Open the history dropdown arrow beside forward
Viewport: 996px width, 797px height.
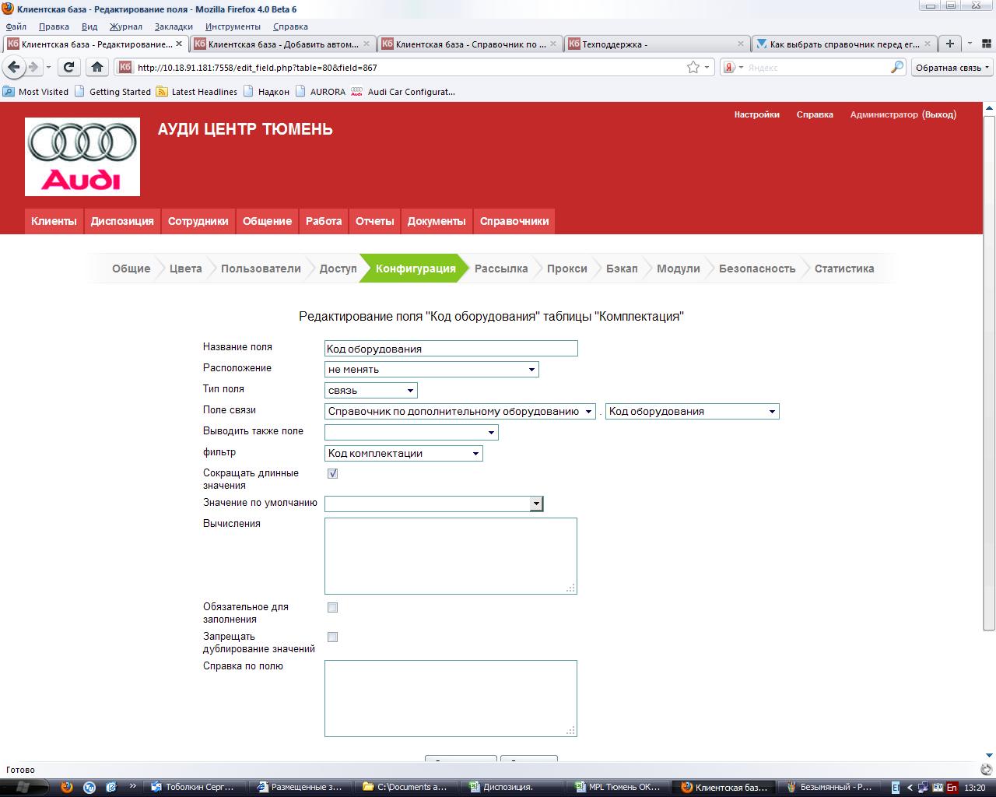48,67
